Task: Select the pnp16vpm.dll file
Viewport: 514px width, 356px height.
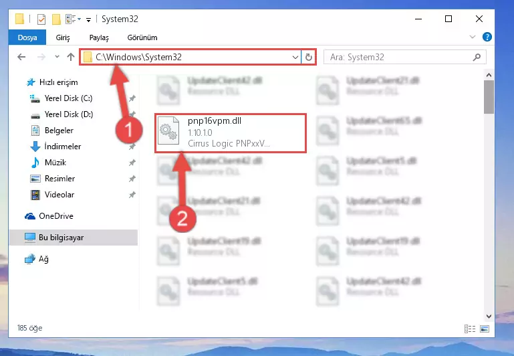Action: 231,133
